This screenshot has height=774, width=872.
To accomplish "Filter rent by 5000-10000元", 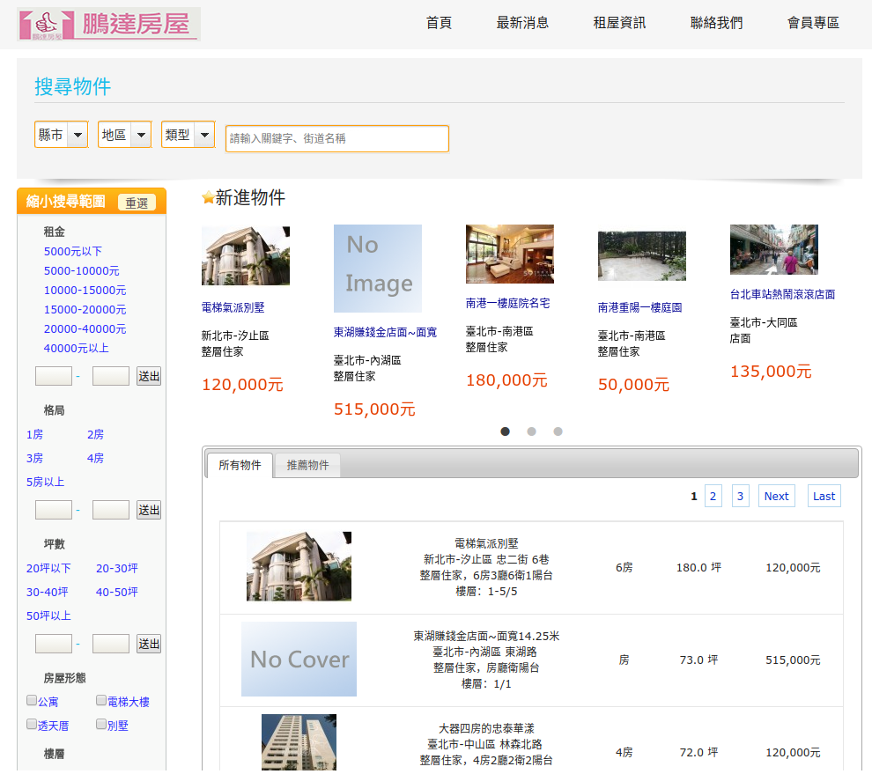I will [82, 271].
